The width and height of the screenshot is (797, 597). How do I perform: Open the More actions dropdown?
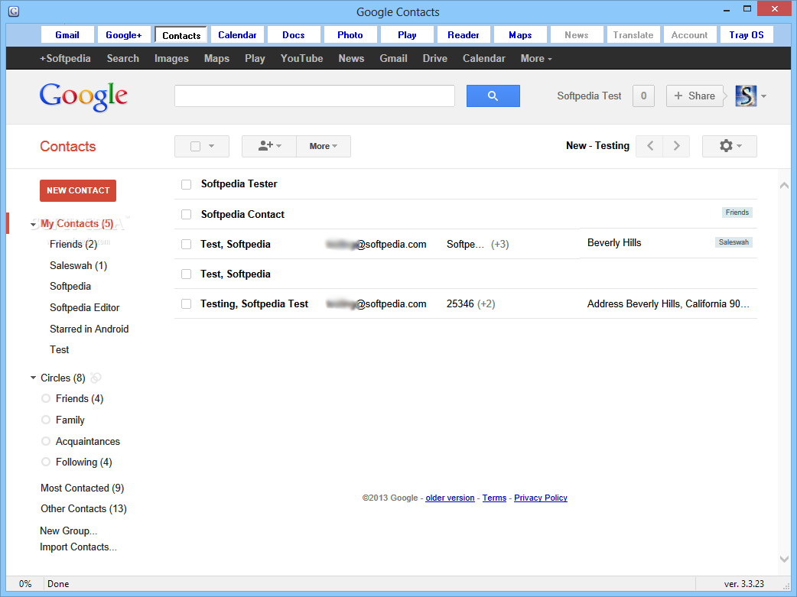pyautogui.click(x=324, y=146)
